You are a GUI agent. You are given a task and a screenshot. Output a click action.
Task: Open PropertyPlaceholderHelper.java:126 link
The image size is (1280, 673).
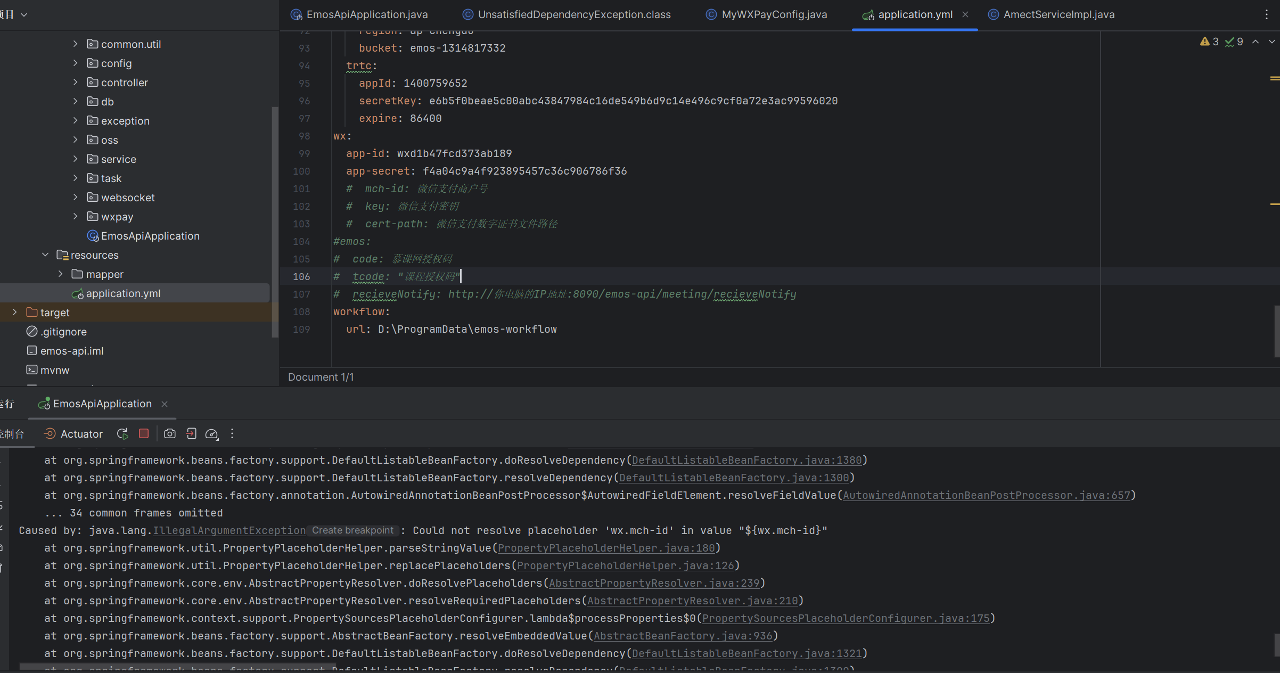click(626, 565)
